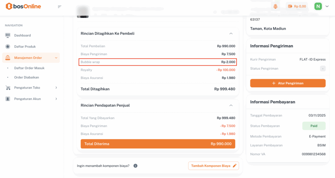Click the Tambah Komponen Biaya button
This screenshot has width=335, height=178.
pyautogui.click(x=213, y=166)
